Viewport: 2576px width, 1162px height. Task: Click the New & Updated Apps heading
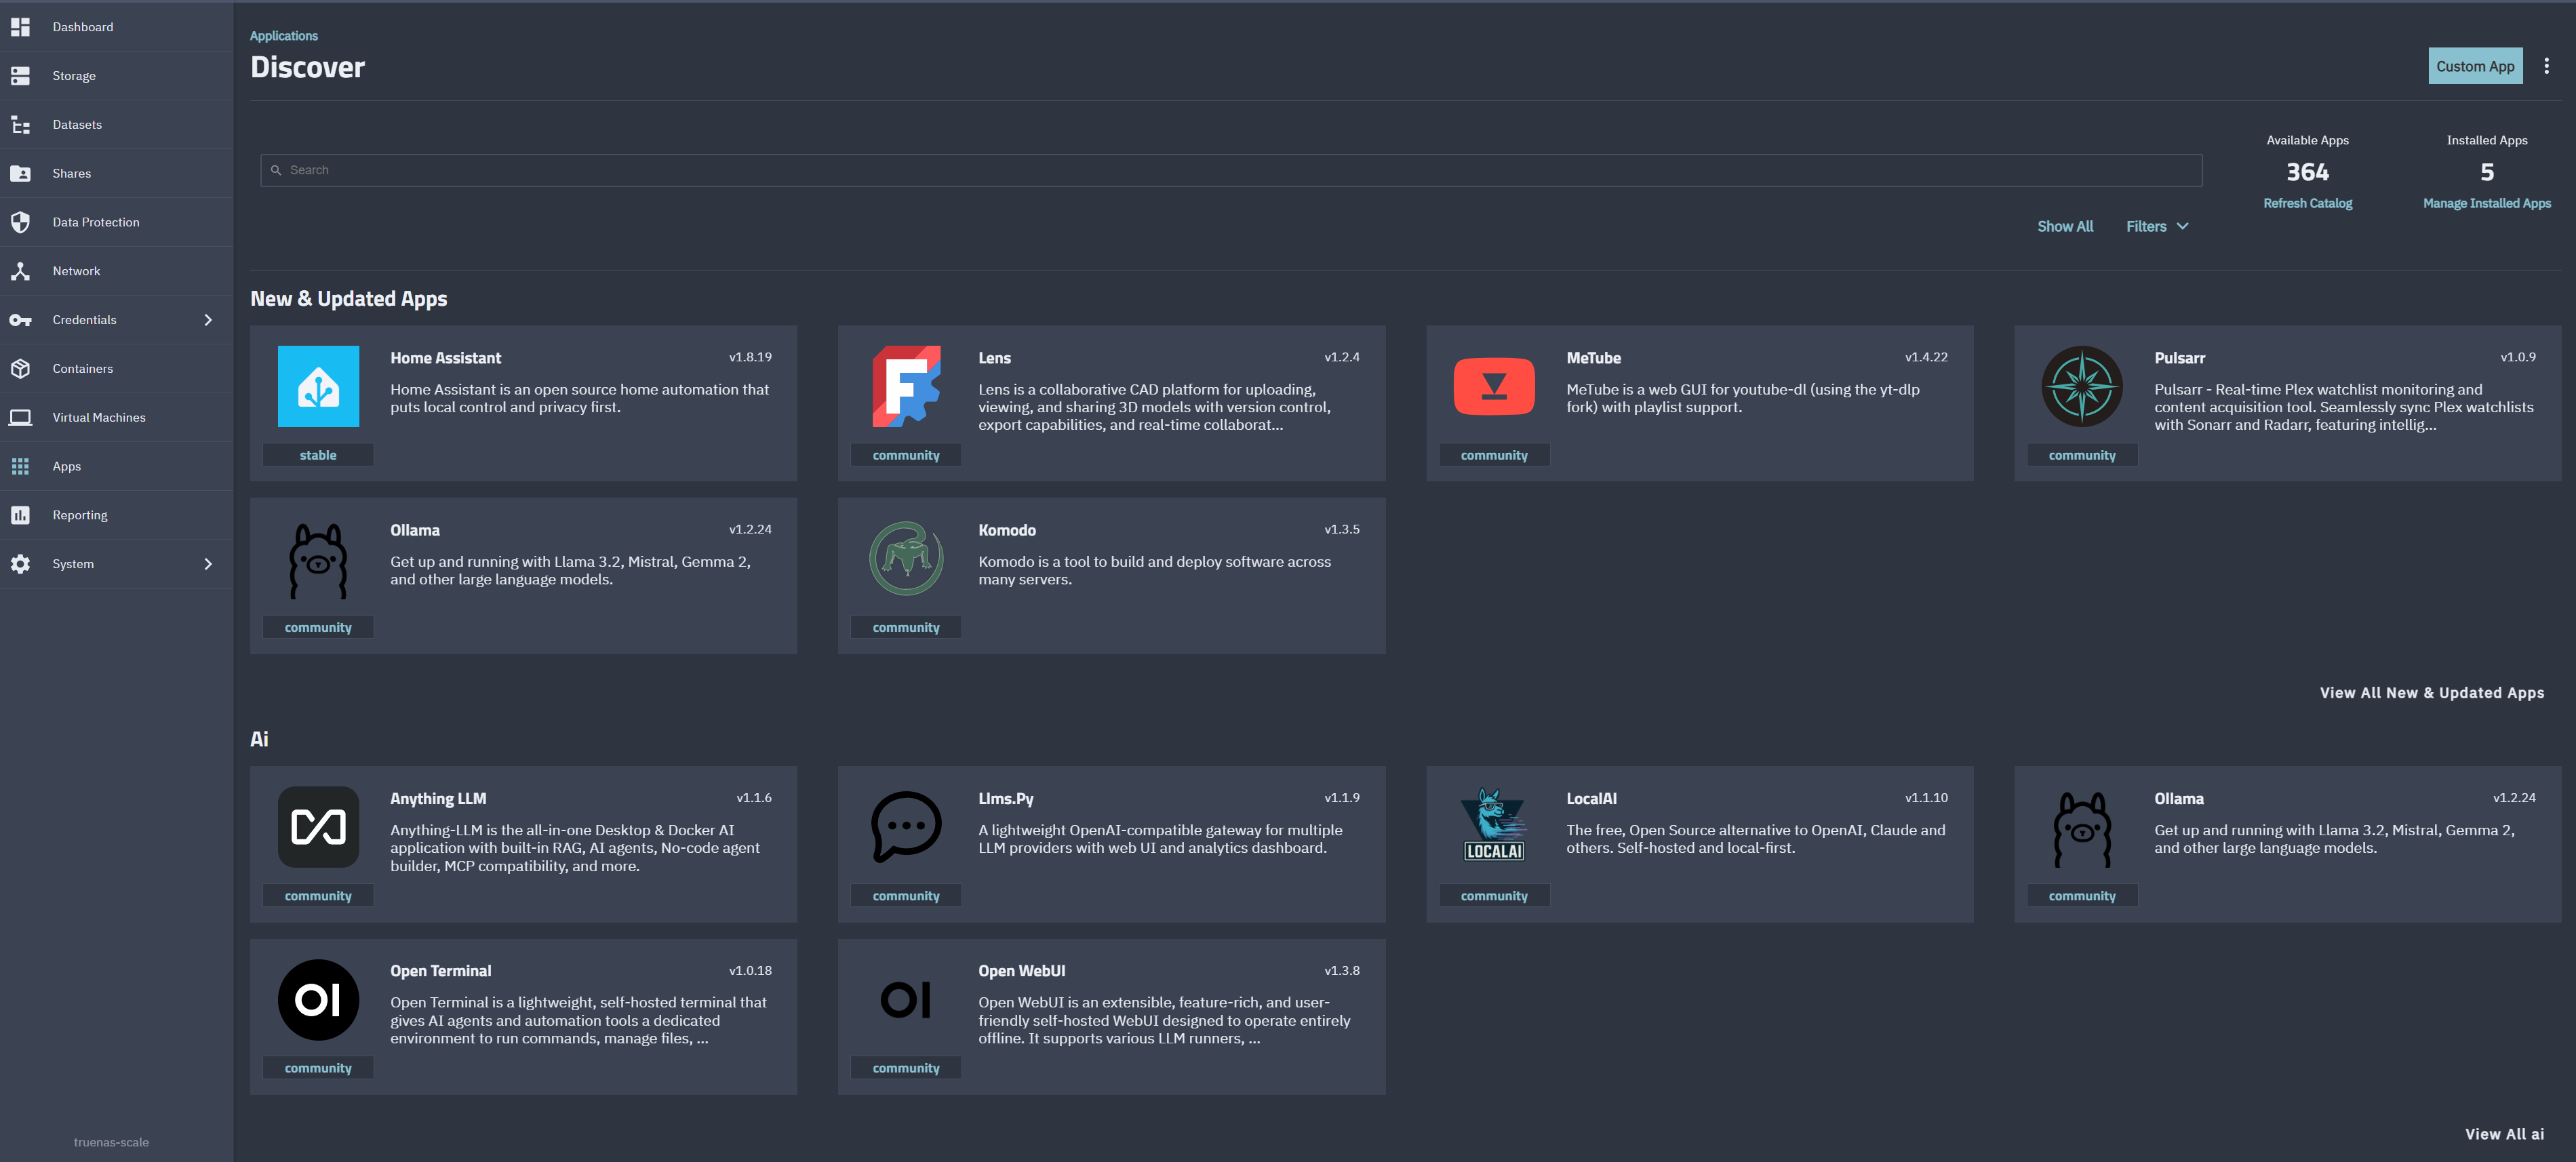(348, 299)
